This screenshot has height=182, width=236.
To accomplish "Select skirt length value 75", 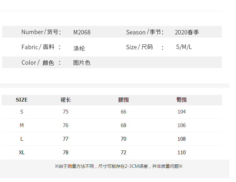I will [65, 112].
